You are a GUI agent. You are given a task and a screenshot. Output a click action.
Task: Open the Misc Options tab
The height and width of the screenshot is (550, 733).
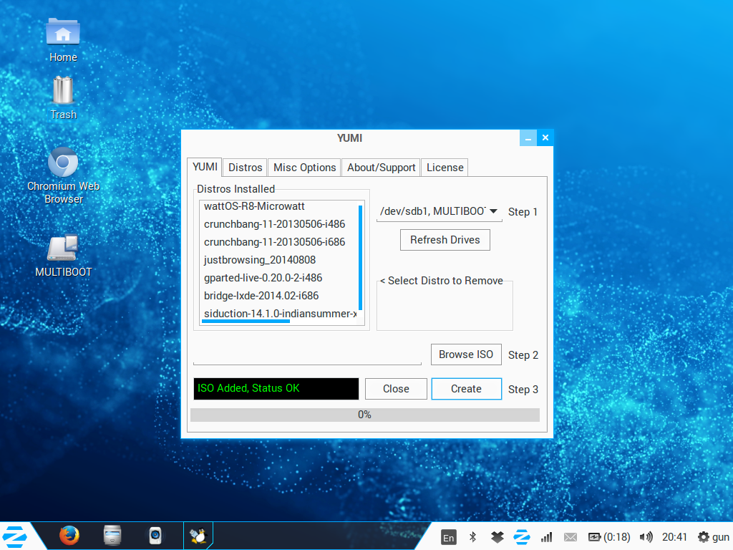[304, 168]
